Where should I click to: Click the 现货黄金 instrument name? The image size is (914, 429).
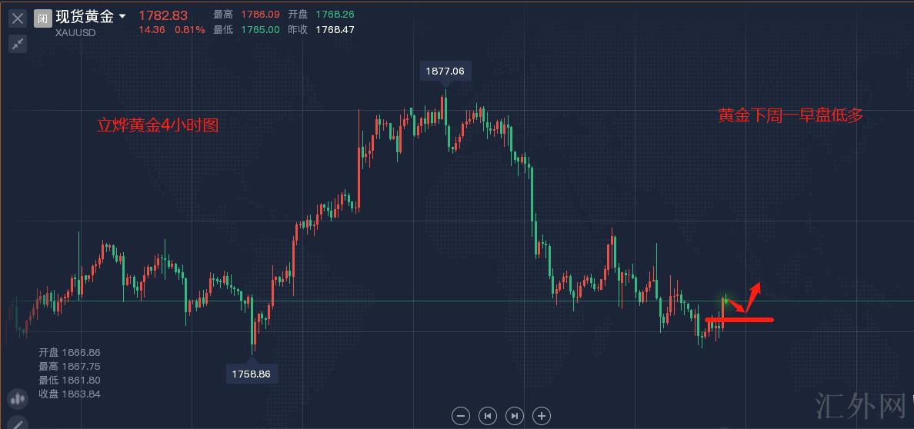85,17
